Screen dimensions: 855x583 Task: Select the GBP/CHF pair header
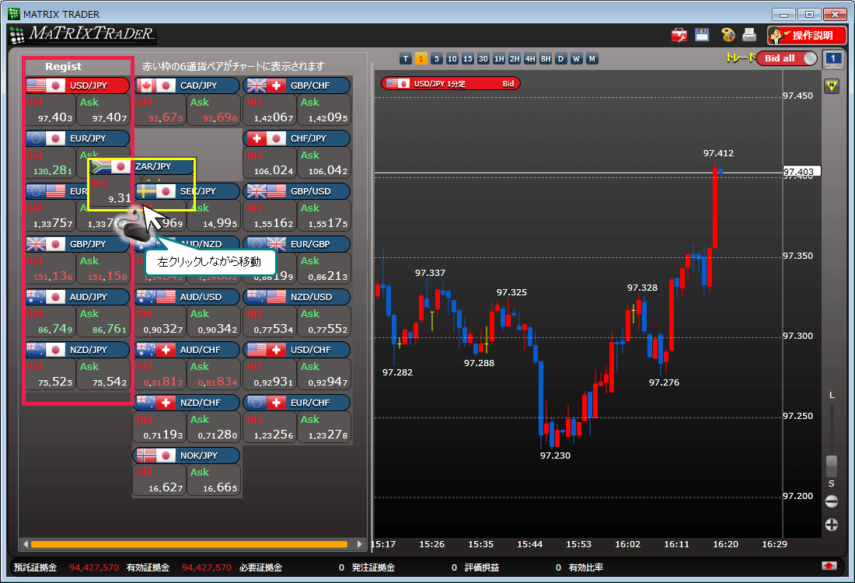coord(298,86)
